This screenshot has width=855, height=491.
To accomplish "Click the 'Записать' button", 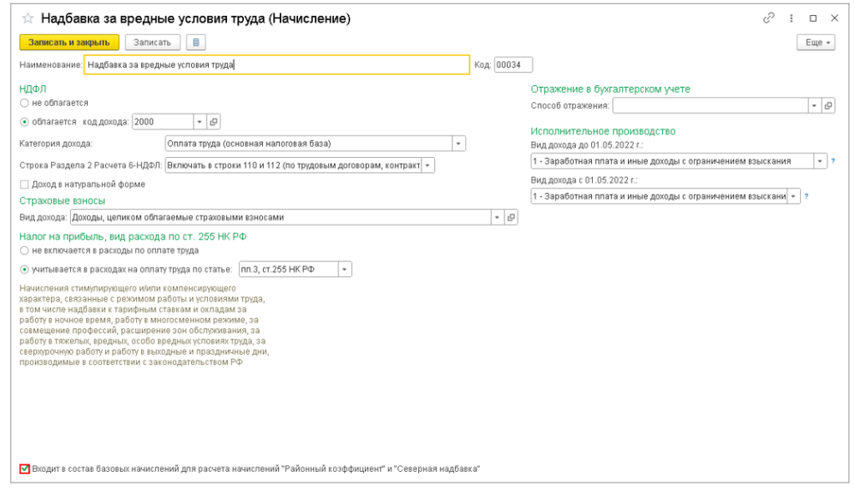I will pyautogui.click(x=151, y=42).
